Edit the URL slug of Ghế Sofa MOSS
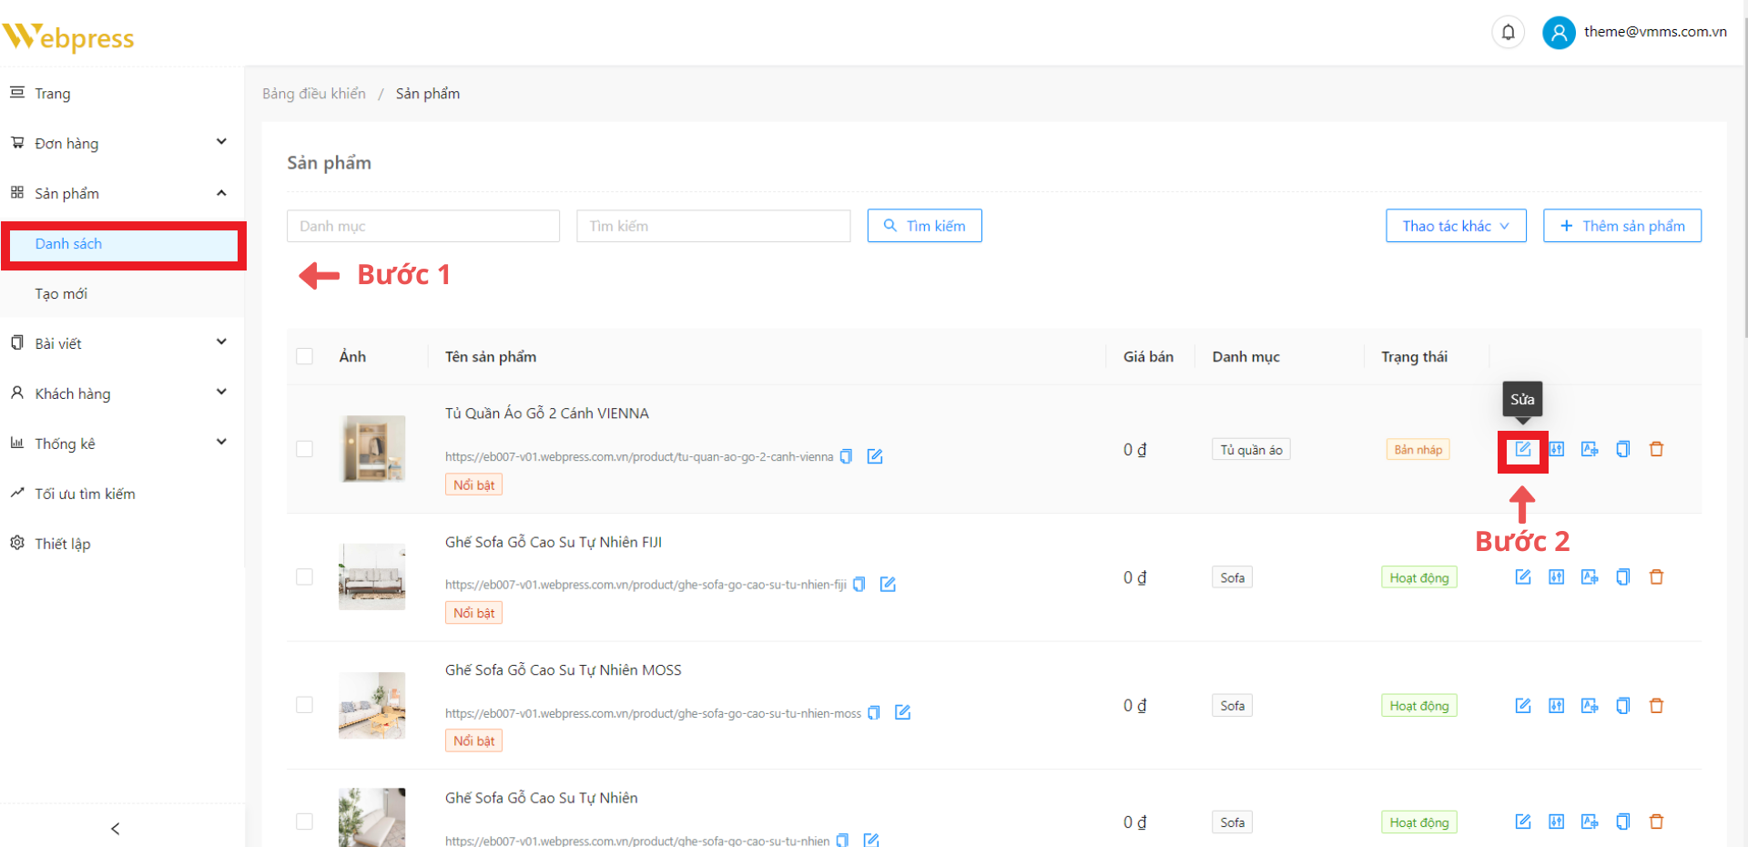1748x847 pixels. (902, 712)
